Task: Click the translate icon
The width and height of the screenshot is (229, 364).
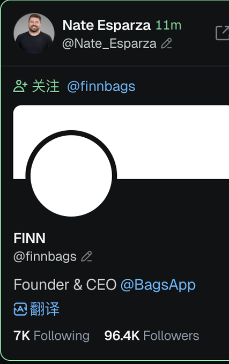Action: (20, 309)
